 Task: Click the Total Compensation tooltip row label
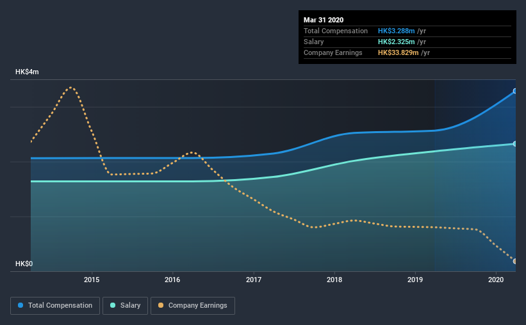336,31
